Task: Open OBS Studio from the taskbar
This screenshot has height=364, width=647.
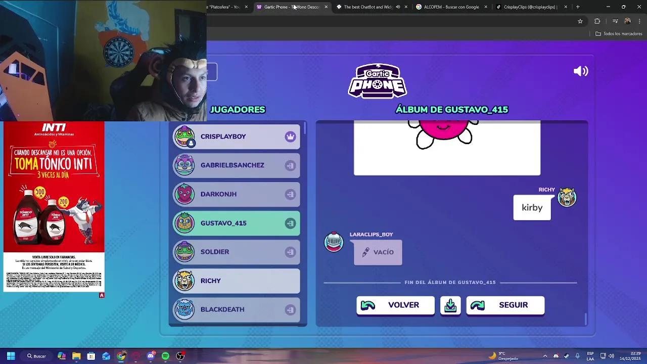Action: 180,356
